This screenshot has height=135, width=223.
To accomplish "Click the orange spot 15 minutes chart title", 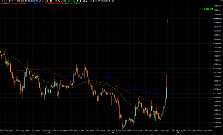I will pos(13,3).
